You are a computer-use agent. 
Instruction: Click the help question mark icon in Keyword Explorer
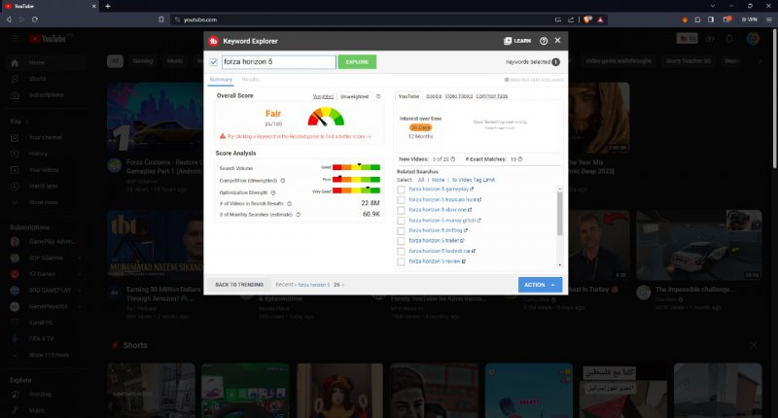[544, 41]
